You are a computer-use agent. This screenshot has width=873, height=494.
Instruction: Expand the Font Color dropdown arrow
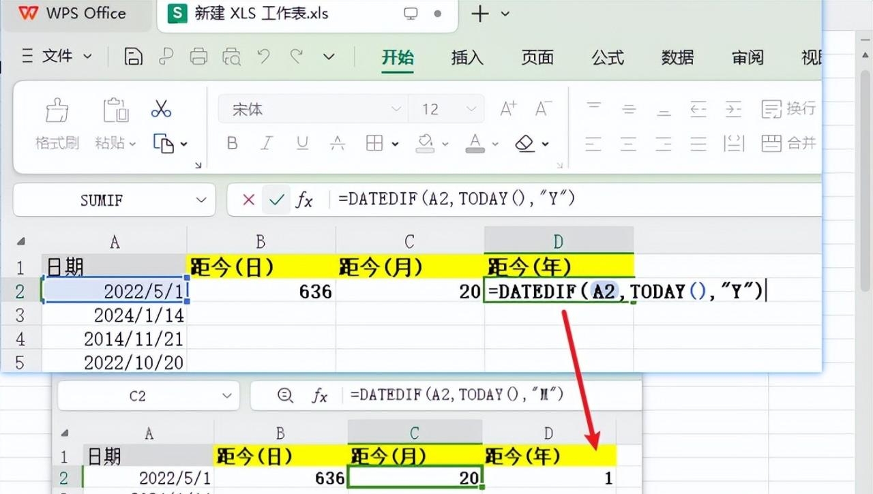pos(495,144)
